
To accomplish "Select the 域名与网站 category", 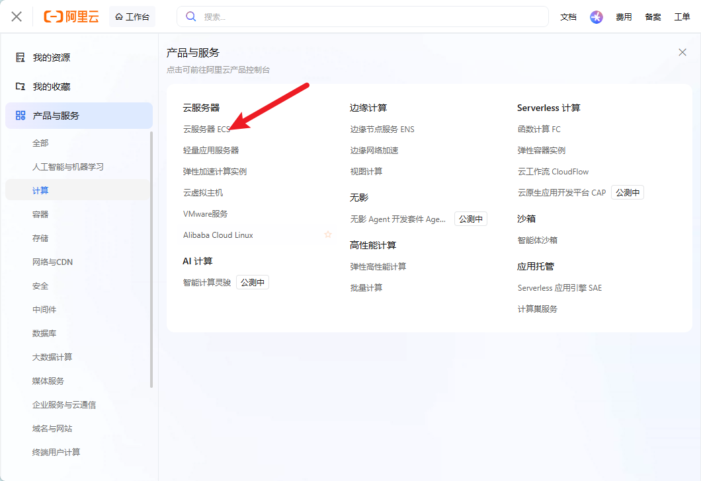I will (x=52, y=428).
